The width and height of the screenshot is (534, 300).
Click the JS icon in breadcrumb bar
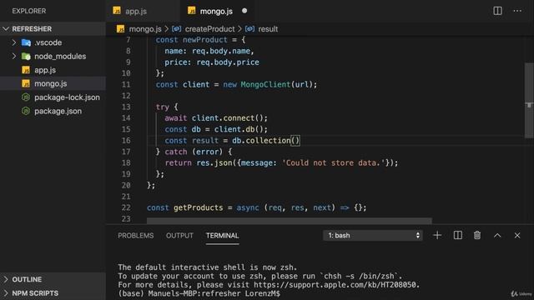coord(120,29)
